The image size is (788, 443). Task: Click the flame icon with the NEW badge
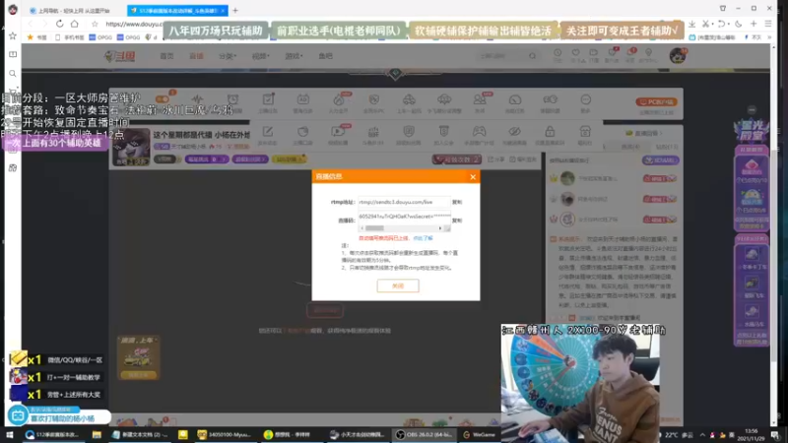point(338,99)
